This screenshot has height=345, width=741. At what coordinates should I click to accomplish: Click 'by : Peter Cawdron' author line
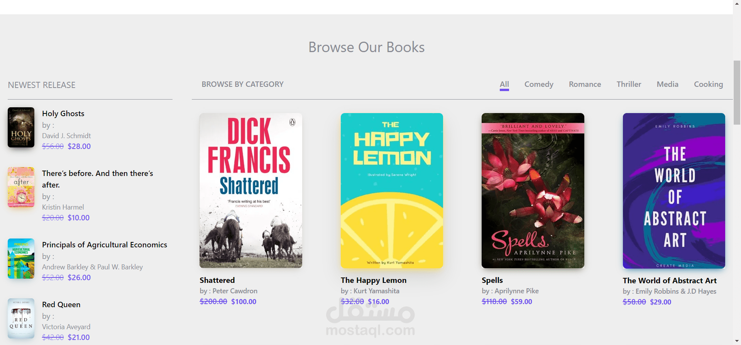[228, 291]
